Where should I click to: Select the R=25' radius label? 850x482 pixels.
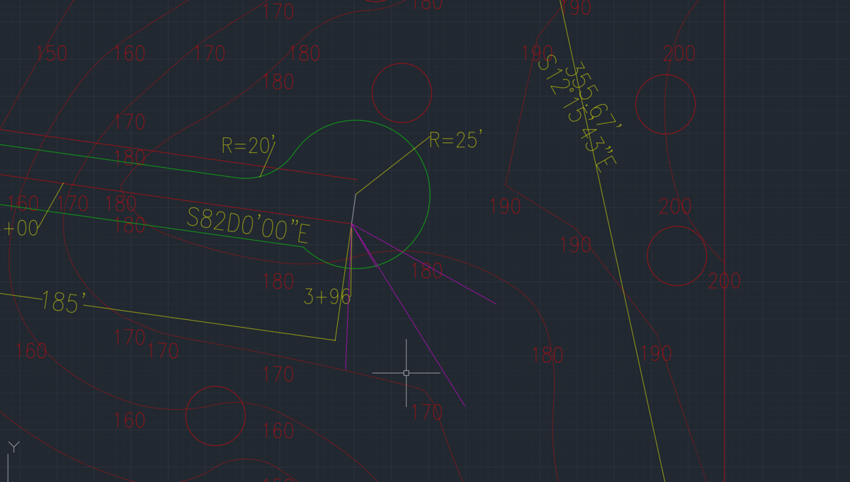pyautogui.click(x=456, y=139)
